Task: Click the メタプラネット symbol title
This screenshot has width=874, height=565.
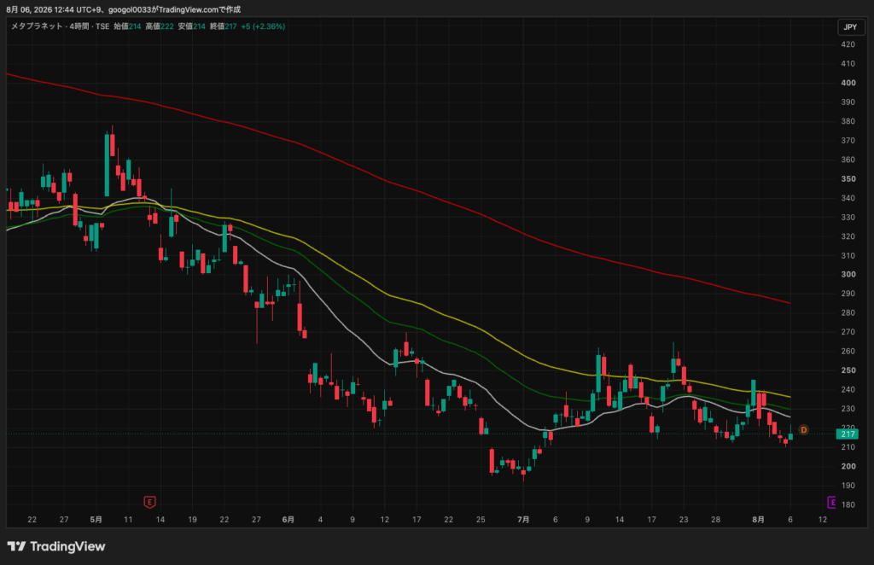Action: pyautogui.click(x=37, y=26)
